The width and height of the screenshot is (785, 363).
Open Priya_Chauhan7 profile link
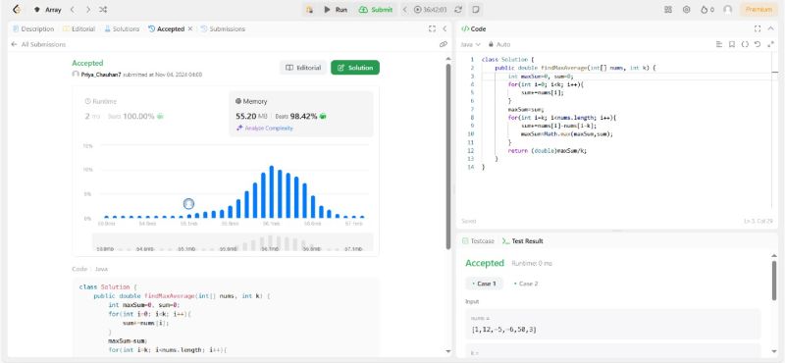pos(101,75)
